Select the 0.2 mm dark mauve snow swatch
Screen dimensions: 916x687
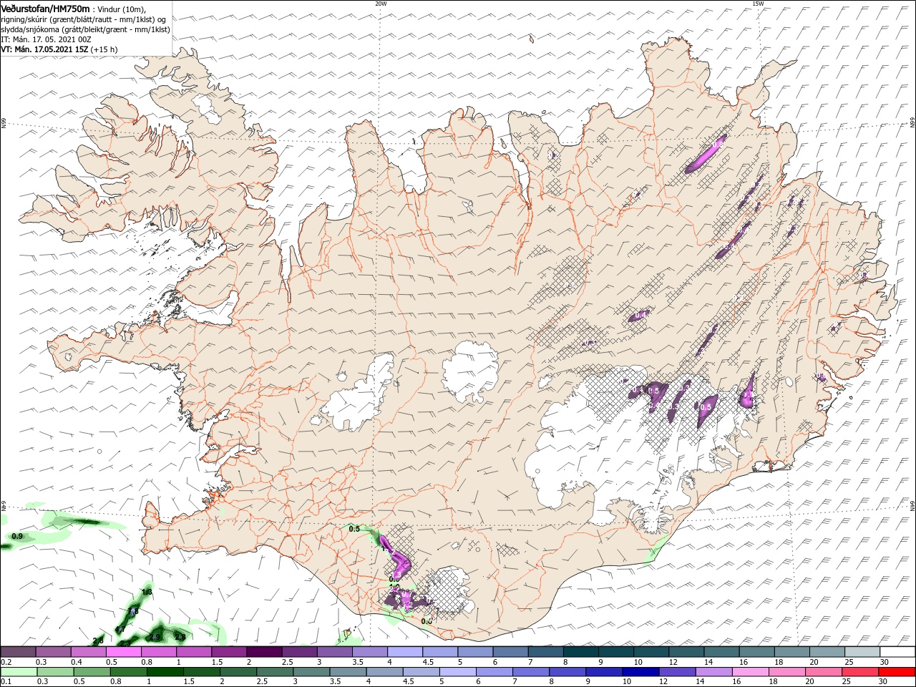[x=18, y=652]
